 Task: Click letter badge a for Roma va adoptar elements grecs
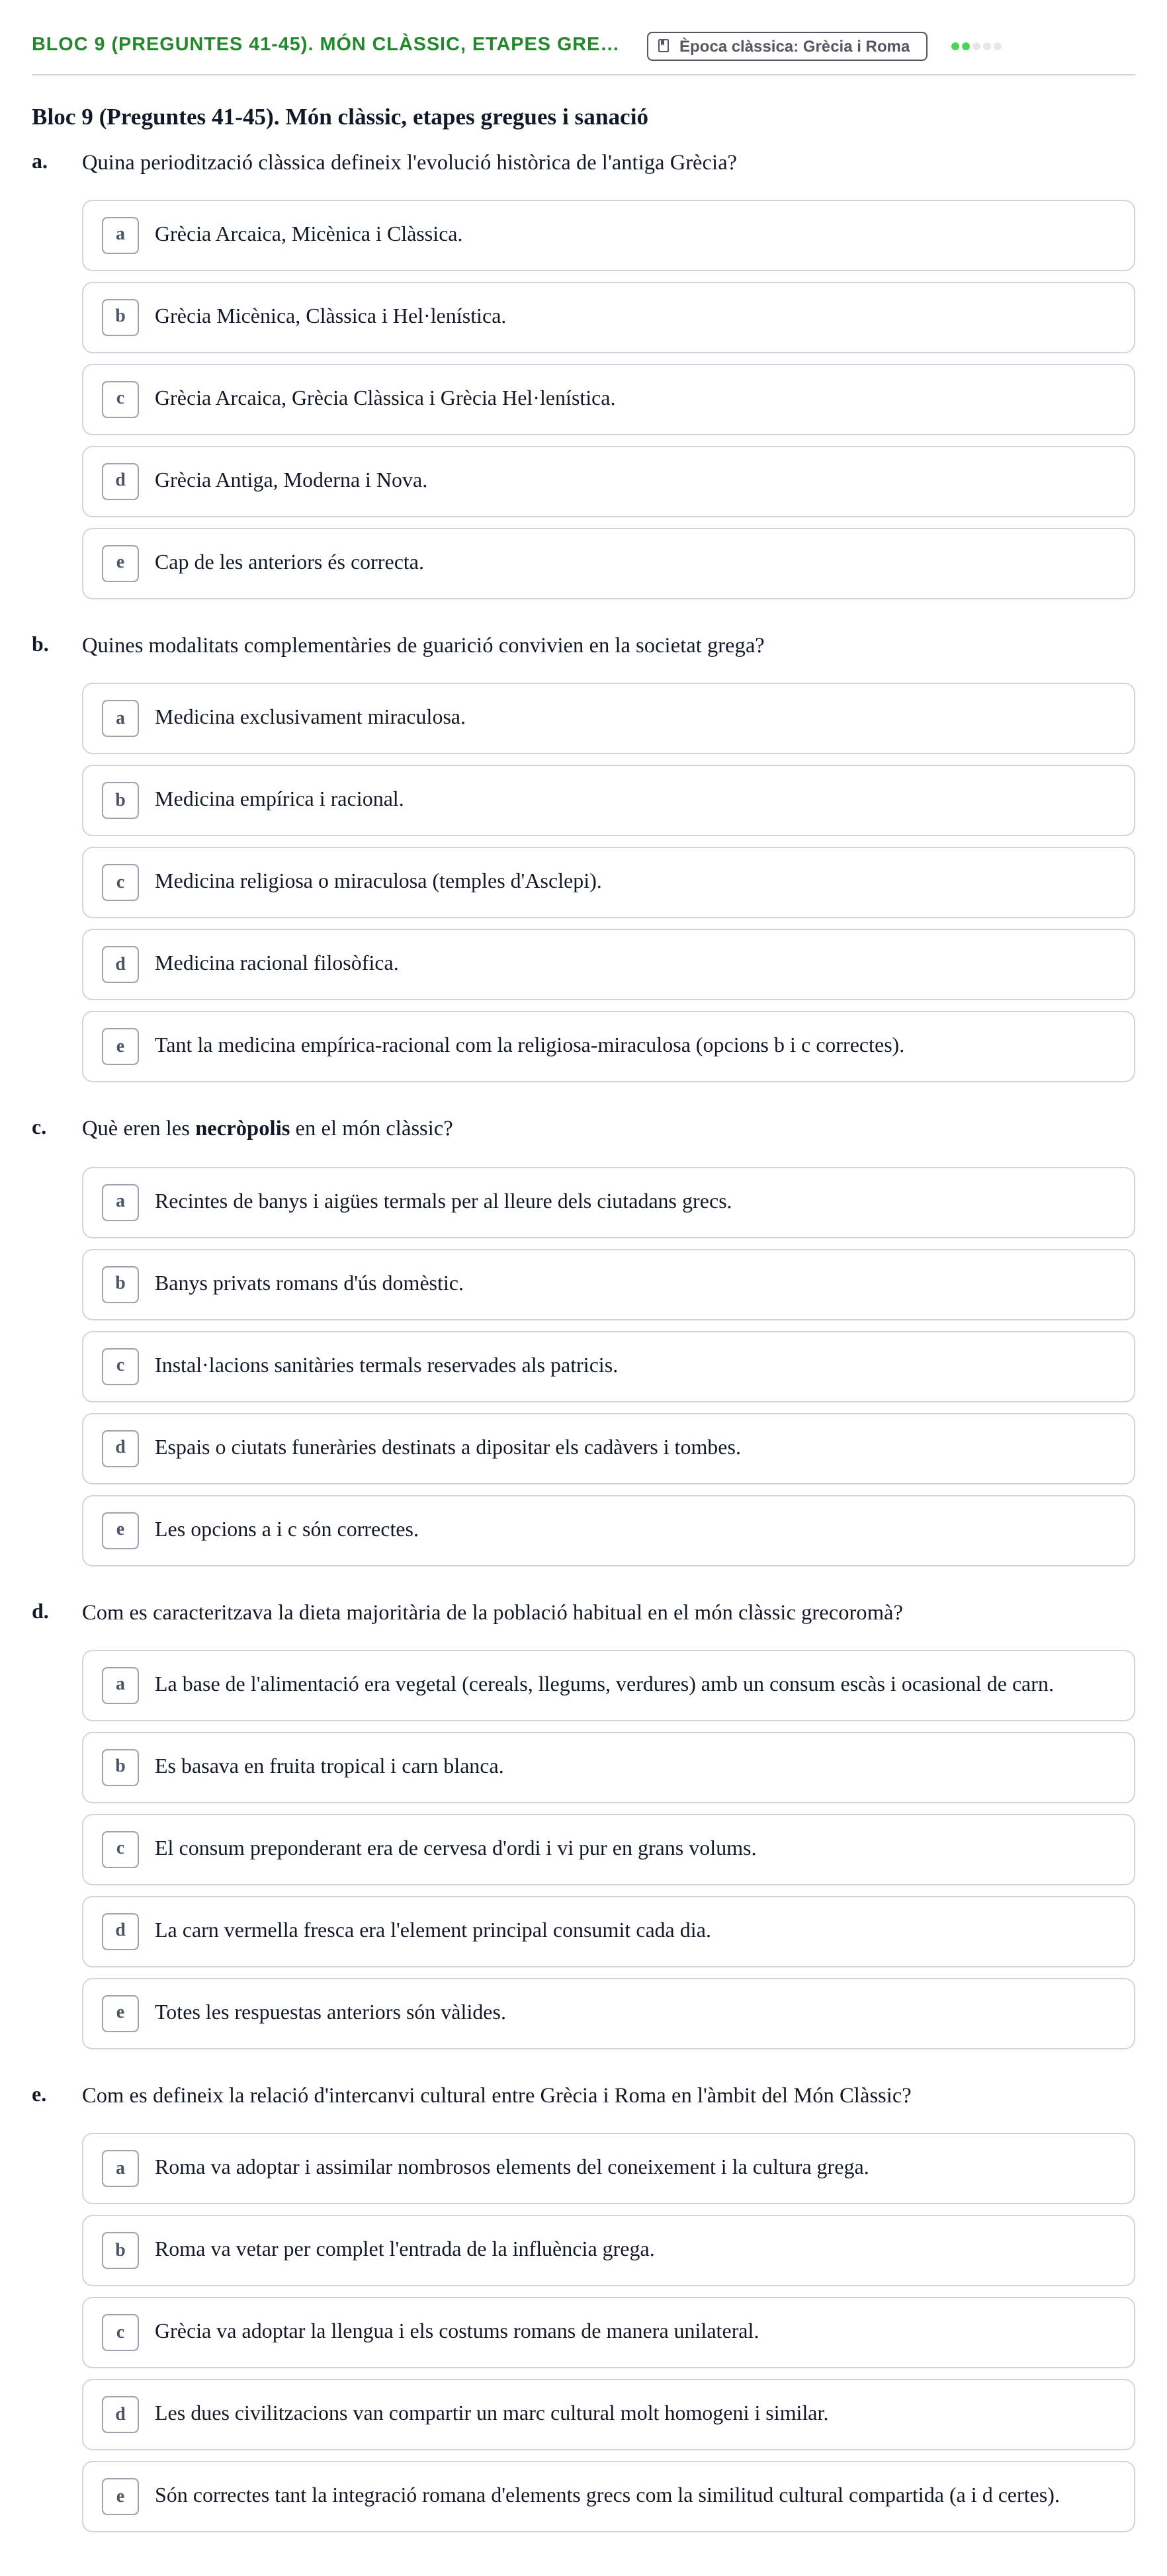point(120,2168)
